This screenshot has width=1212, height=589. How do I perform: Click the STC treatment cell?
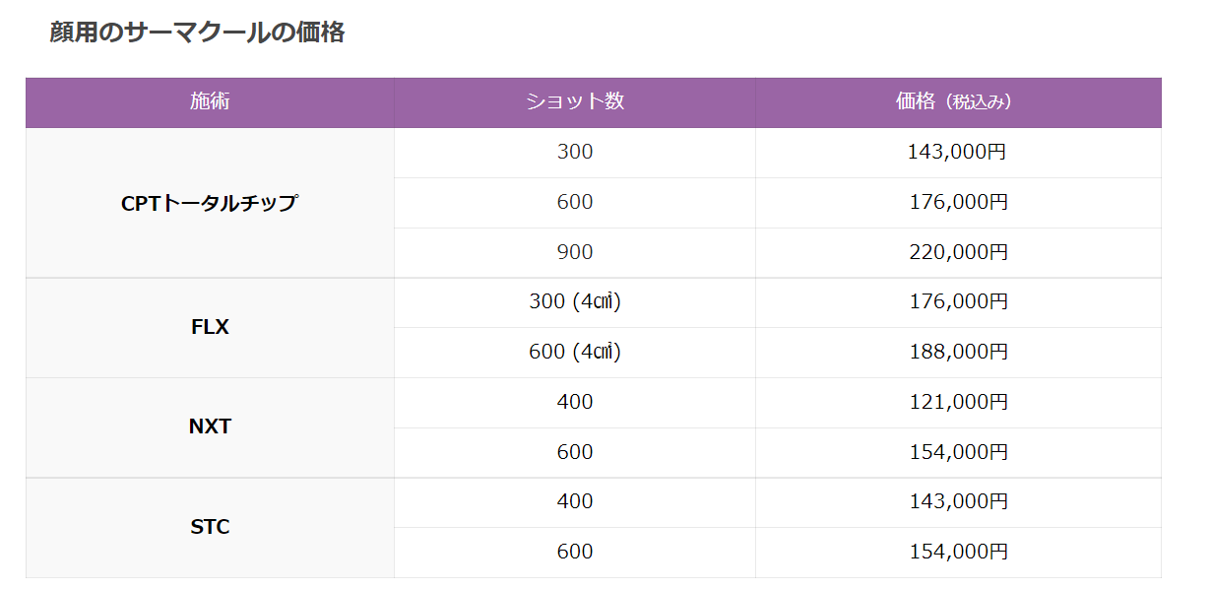[210, 527]
